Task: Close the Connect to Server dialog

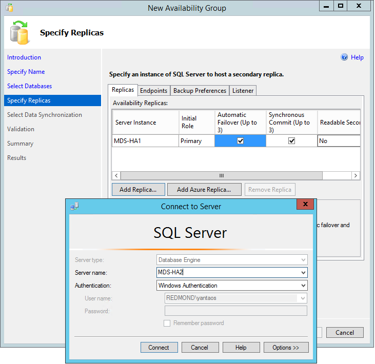Action: 305,204
